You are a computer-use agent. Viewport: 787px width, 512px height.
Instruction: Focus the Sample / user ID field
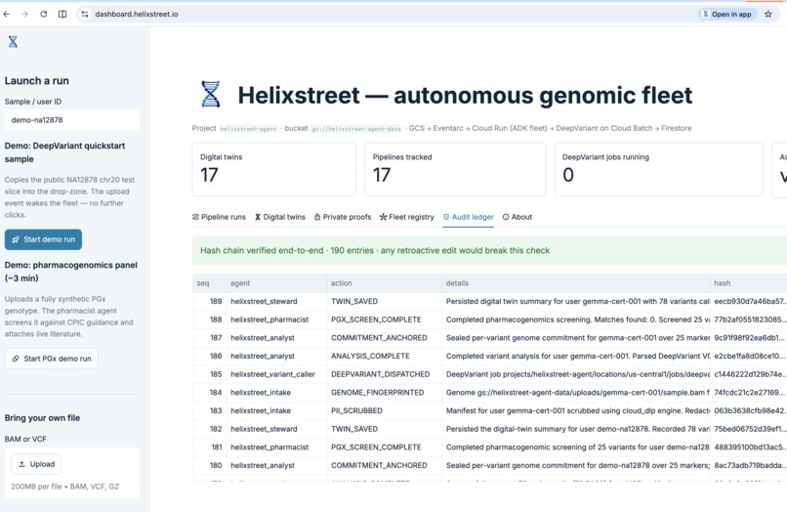tap(72, 120)
